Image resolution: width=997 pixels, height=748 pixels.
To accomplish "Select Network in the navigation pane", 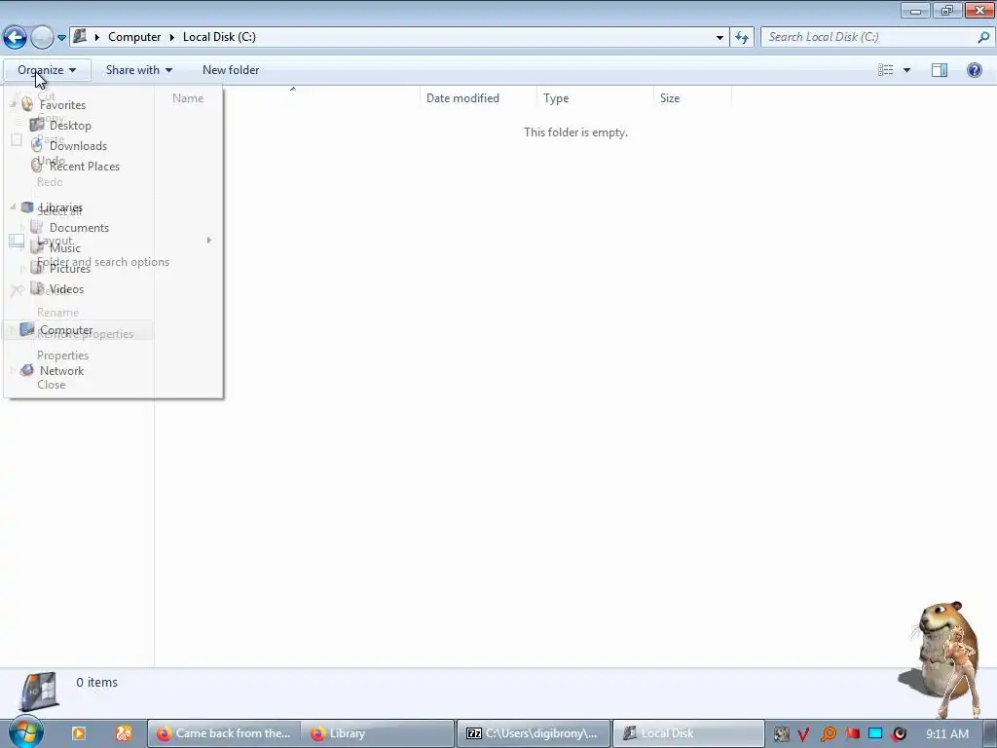I will [61, 371].
